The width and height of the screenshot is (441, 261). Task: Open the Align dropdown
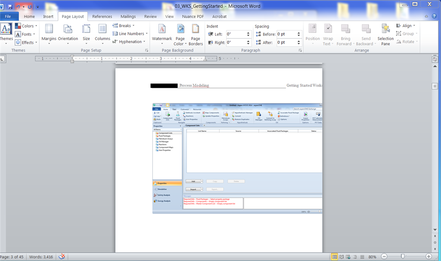(x=406, y=25)
